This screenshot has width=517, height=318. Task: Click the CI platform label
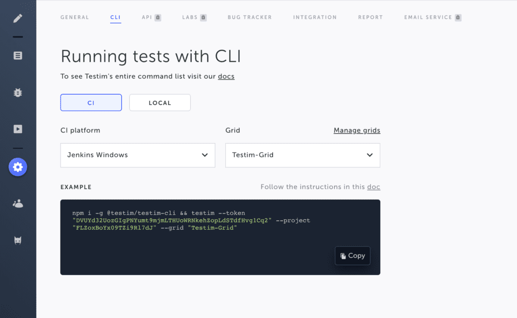click(x=80, y=131)
